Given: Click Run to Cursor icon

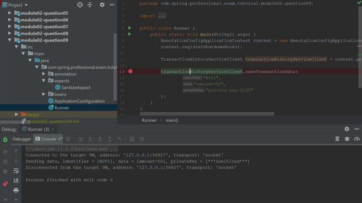Looking at the screenshot, I should click(119, 139).
